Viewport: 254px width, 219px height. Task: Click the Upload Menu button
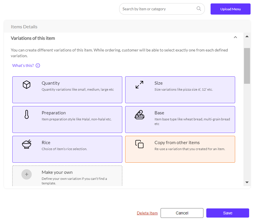click(x=230, y=9)
